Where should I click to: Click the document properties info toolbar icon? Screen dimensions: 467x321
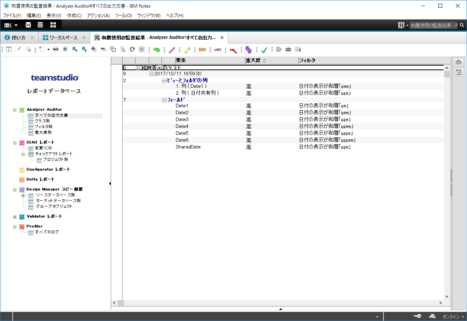pyautogui.click(x=8, y=49)
